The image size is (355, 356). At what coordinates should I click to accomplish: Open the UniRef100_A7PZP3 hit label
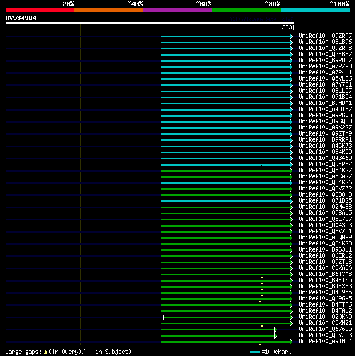pos(325,66)
